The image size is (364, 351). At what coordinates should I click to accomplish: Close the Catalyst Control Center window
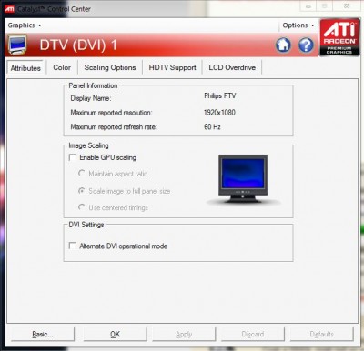tap(347, 6)
